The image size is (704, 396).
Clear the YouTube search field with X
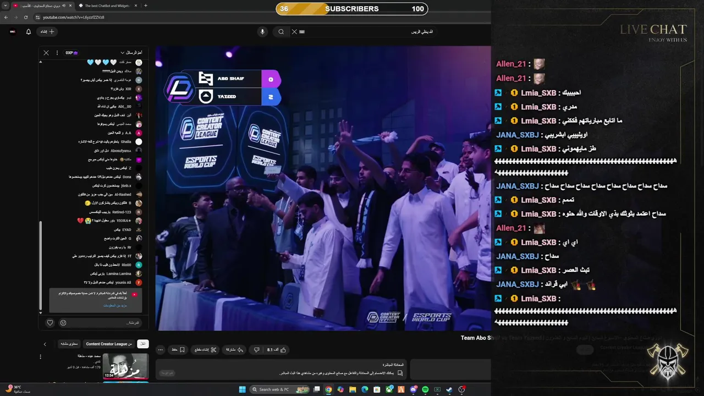294,32
